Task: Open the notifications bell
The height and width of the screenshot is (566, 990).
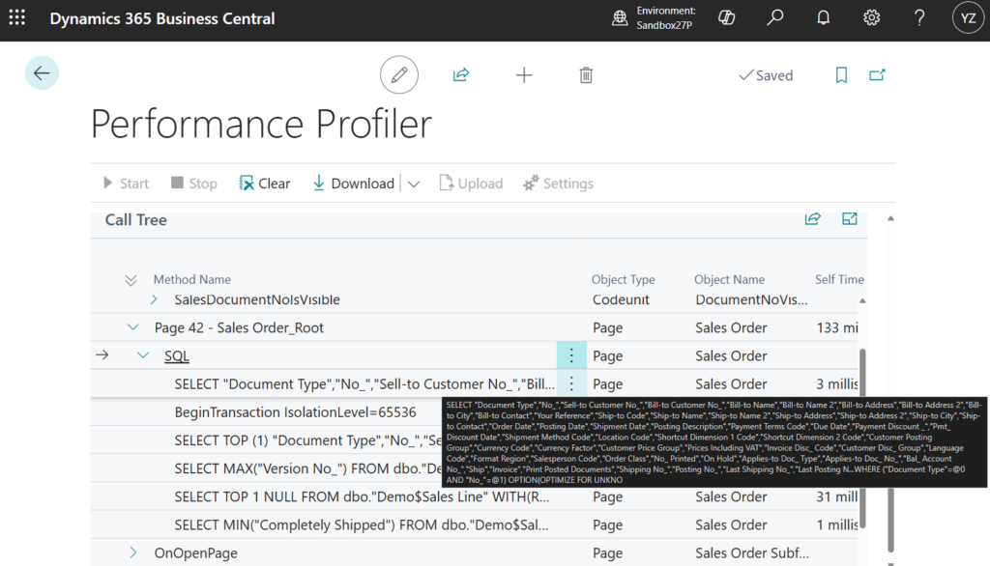Action: tap(824, 18)
